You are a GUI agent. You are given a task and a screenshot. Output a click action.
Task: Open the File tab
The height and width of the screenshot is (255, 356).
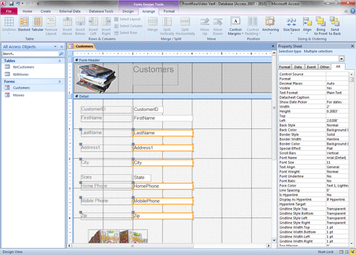point(9,11)
